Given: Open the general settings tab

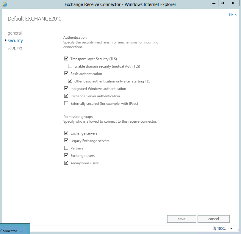Looking at the screenshot, I should tap(15, 33).
